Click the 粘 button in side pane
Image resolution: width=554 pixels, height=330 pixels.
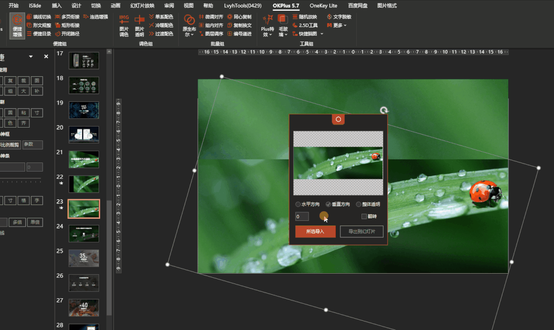[x=23, y=112]
